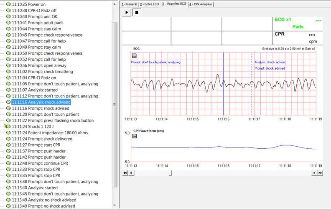331x210 pixels.
Task: Select 11:10:47 Prompt: call for help
Action: [x=38, y=41]
